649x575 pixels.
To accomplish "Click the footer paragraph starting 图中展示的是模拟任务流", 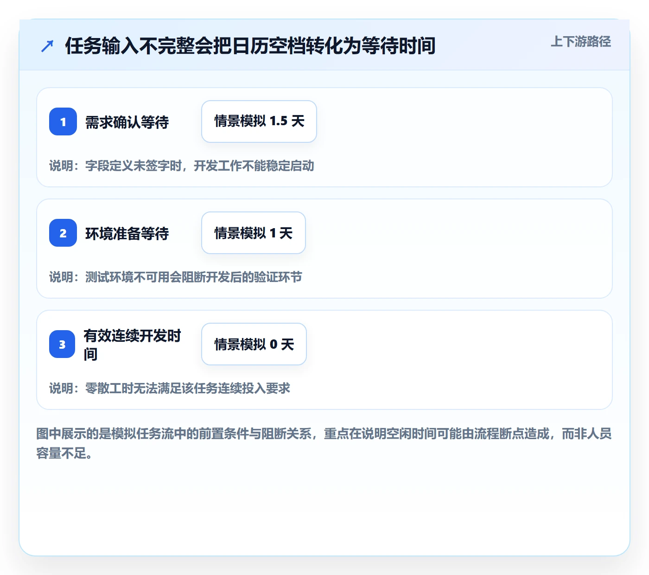I will pyautogui.click(x=324, y=443).
